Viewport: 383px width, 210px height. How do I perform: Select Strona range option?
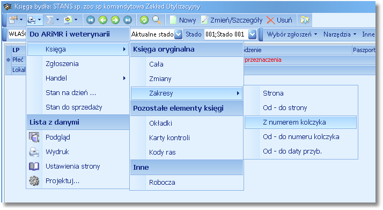tap(301, 93)
